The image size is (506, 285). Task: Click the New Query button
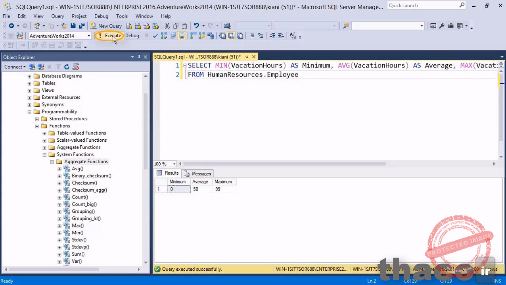click(x=106, y=26)
